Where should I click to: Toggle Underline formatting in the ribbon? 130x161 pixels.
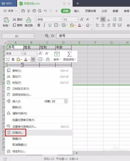[50, 25]
